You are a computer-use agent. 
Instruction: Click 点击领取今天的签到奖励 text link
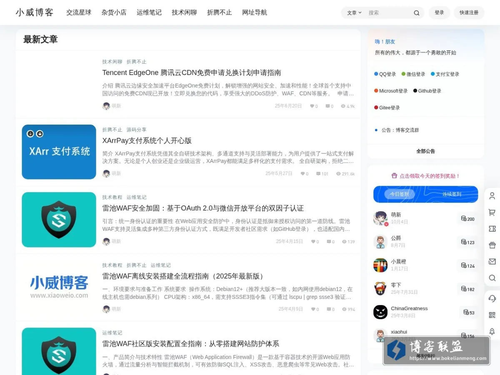430,176
